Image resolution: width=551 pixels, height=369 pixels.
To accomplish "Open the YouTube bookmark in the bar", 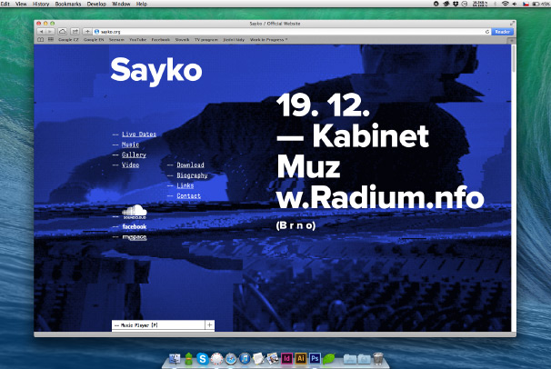I will (x=139, y=40).
